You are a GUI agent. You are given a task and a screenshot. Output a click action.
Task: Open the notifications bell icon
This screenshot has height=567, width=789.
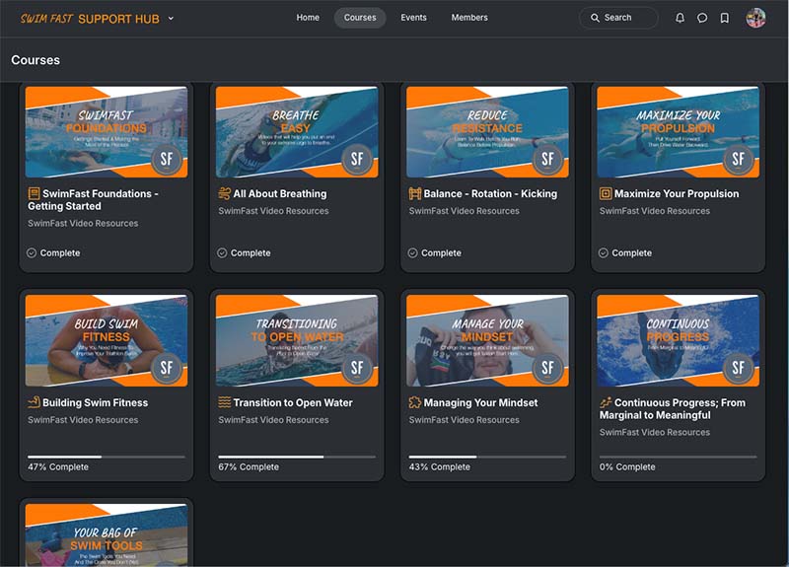[680, 18]
